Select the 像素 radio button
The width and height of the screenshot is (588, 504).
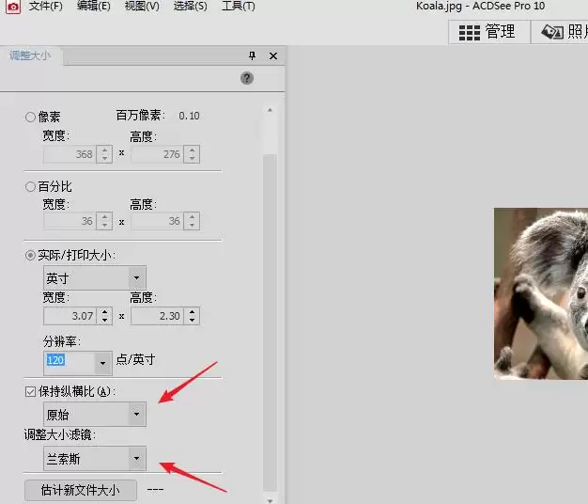pyautogui.click(x=30, y=117)
